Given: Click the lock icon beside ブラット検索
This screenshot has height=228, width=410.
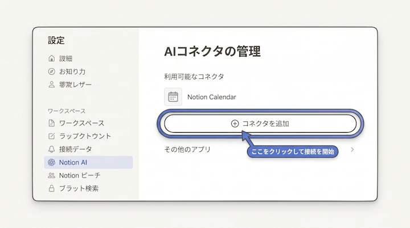Looking at the screenshot, I should (x=52, y=188).
